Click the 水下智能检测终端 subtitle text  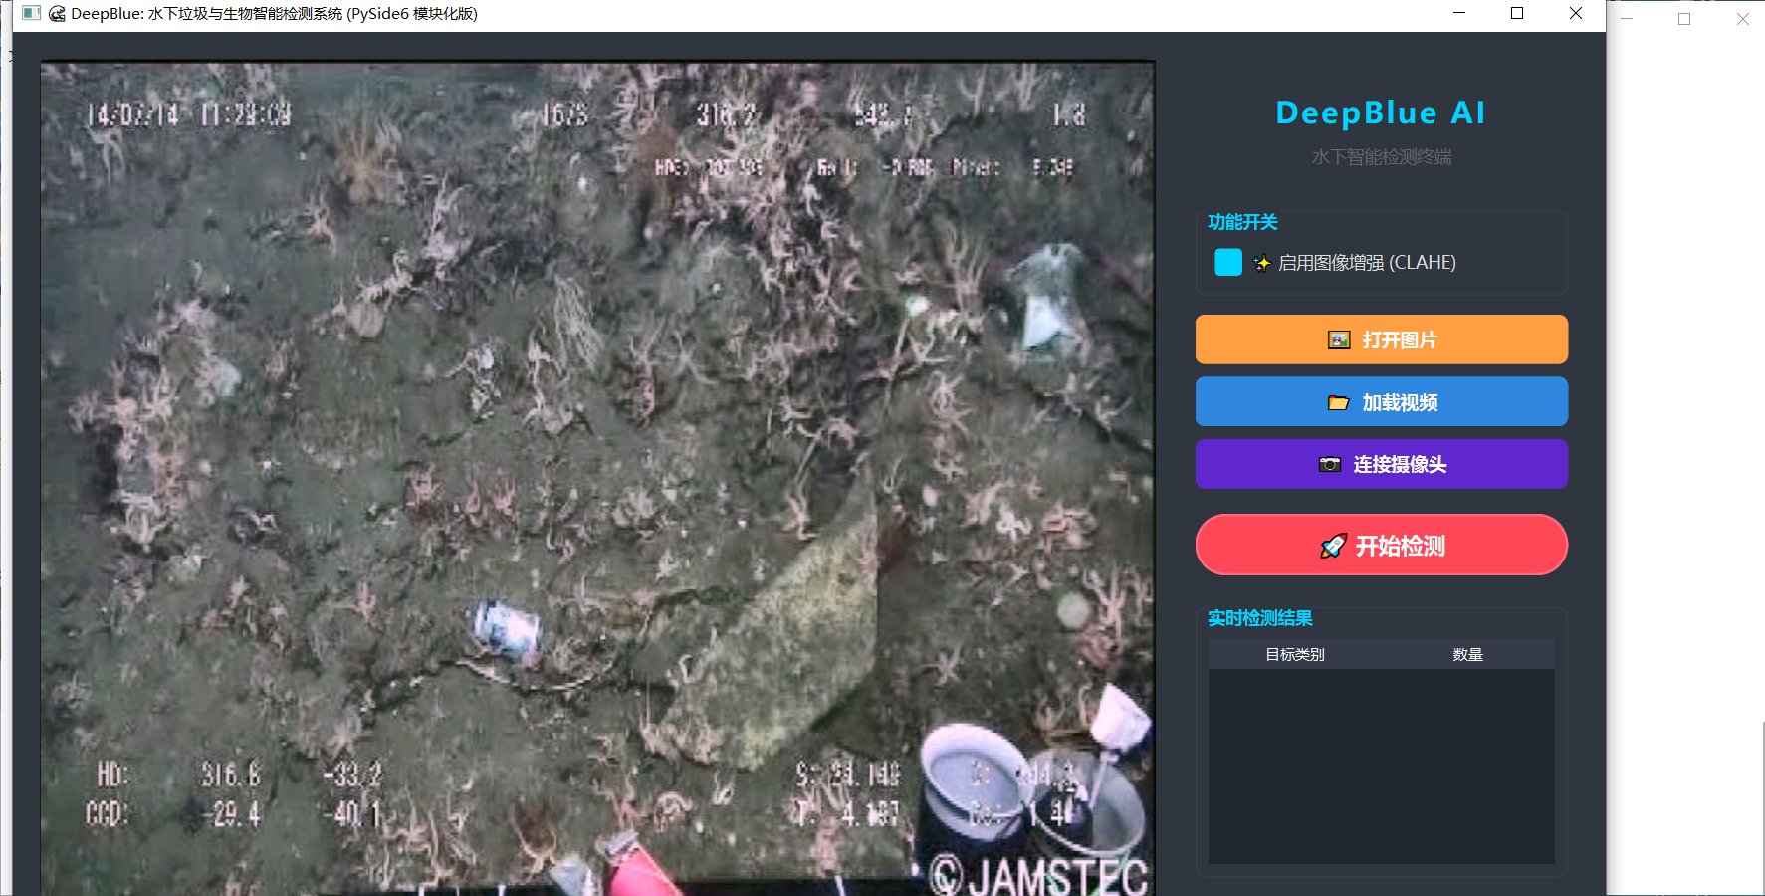(1382, 157)
